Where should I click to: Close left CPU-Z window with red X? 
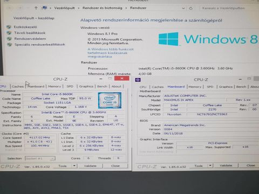pos(122,78)
